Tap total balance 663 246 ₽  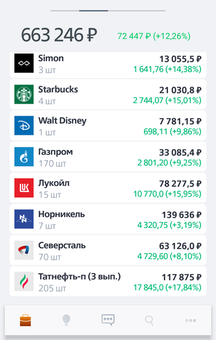(x=59, y=35)
